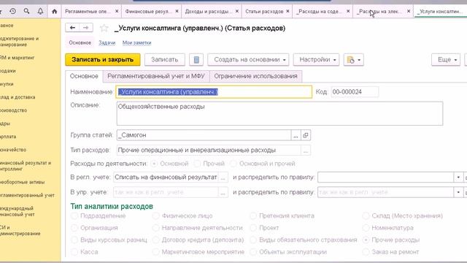This screenshot has height=263, width=467.
Task: Close the _Расходы на элек... tab
Action: click(409, 12)
